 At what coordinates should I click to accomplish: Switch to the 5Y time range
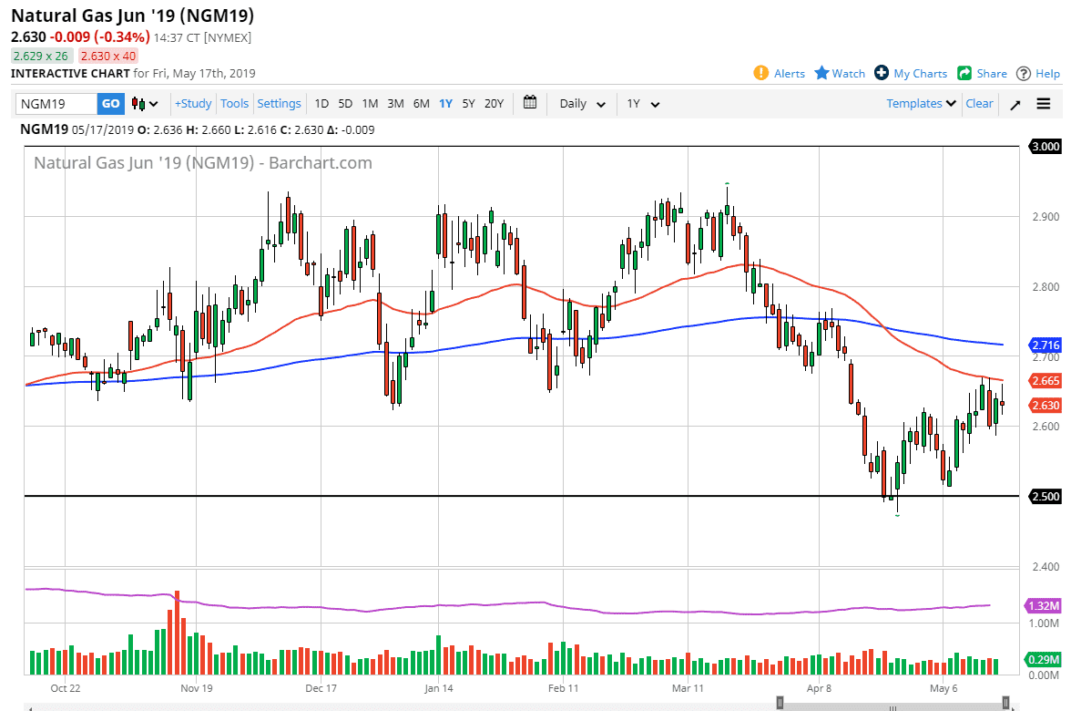point(468,104)
